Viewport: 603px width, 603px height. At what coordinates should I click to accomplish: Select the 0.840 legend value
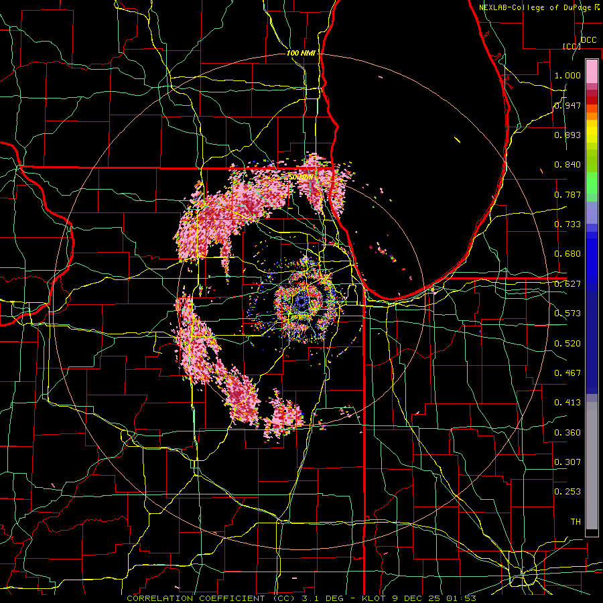567,165
